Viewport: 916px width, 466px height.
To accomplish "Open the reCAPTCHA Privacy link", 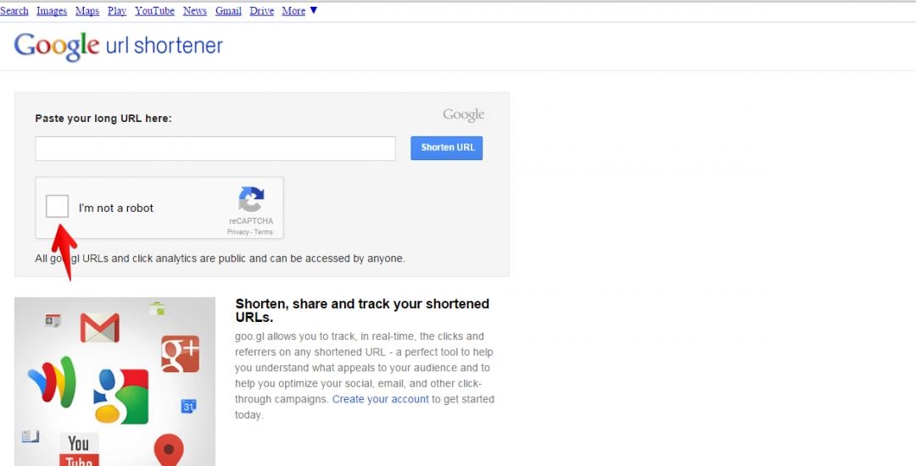I will 237,232.
